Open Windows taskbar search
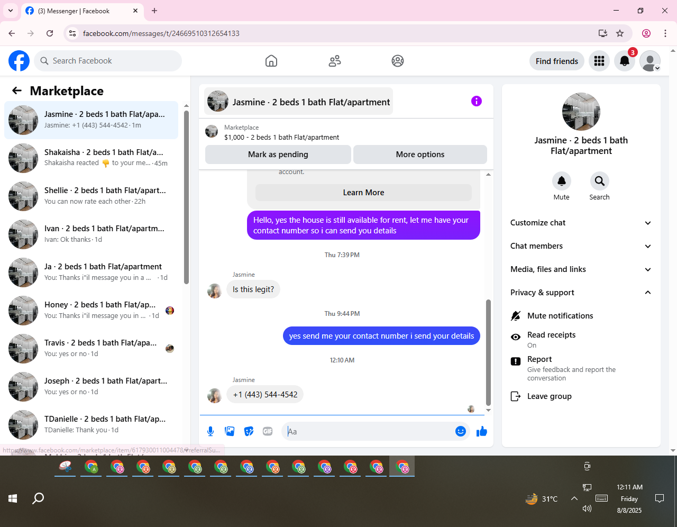Viewport: 677px width, 527px height. coord(38,498)
